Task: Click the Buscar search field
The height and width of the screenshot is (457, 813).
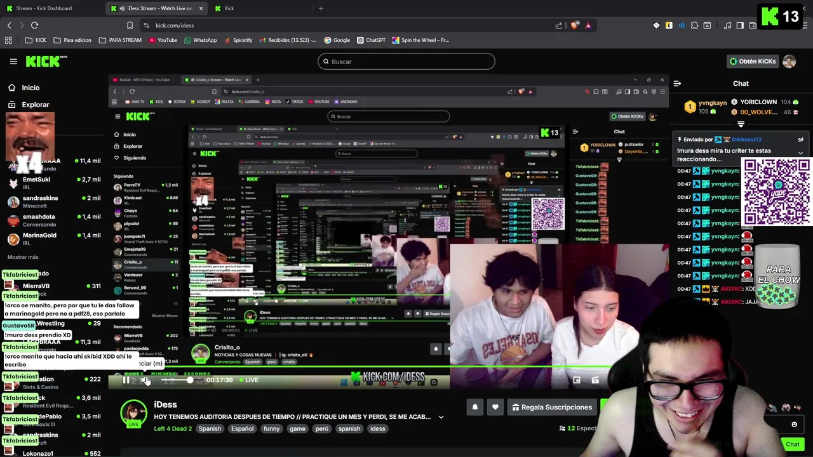Action: click(x=406, y=62)
